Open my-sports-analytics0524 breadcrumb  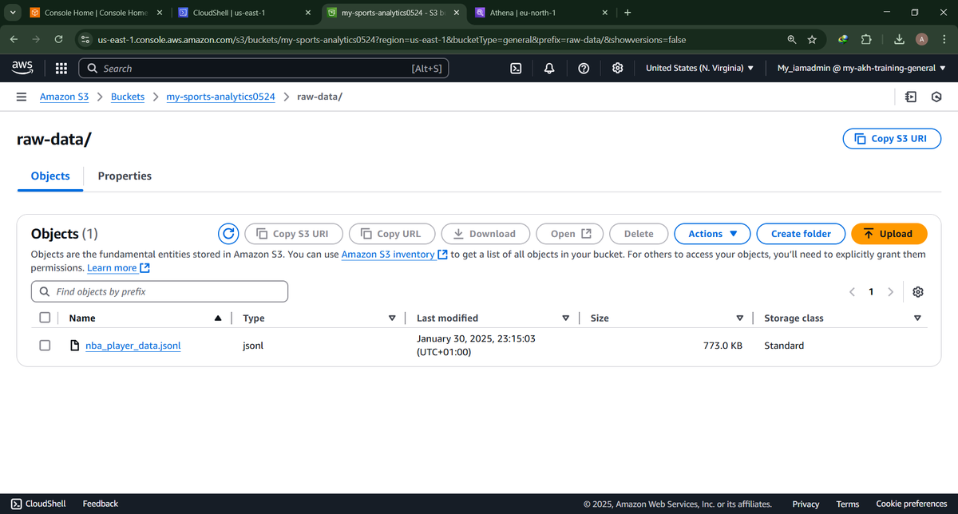tap(220, 97)
